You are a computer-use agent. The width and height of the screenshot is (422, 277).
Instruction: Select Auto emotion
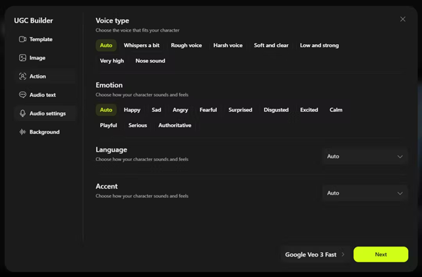click(106, 110)
